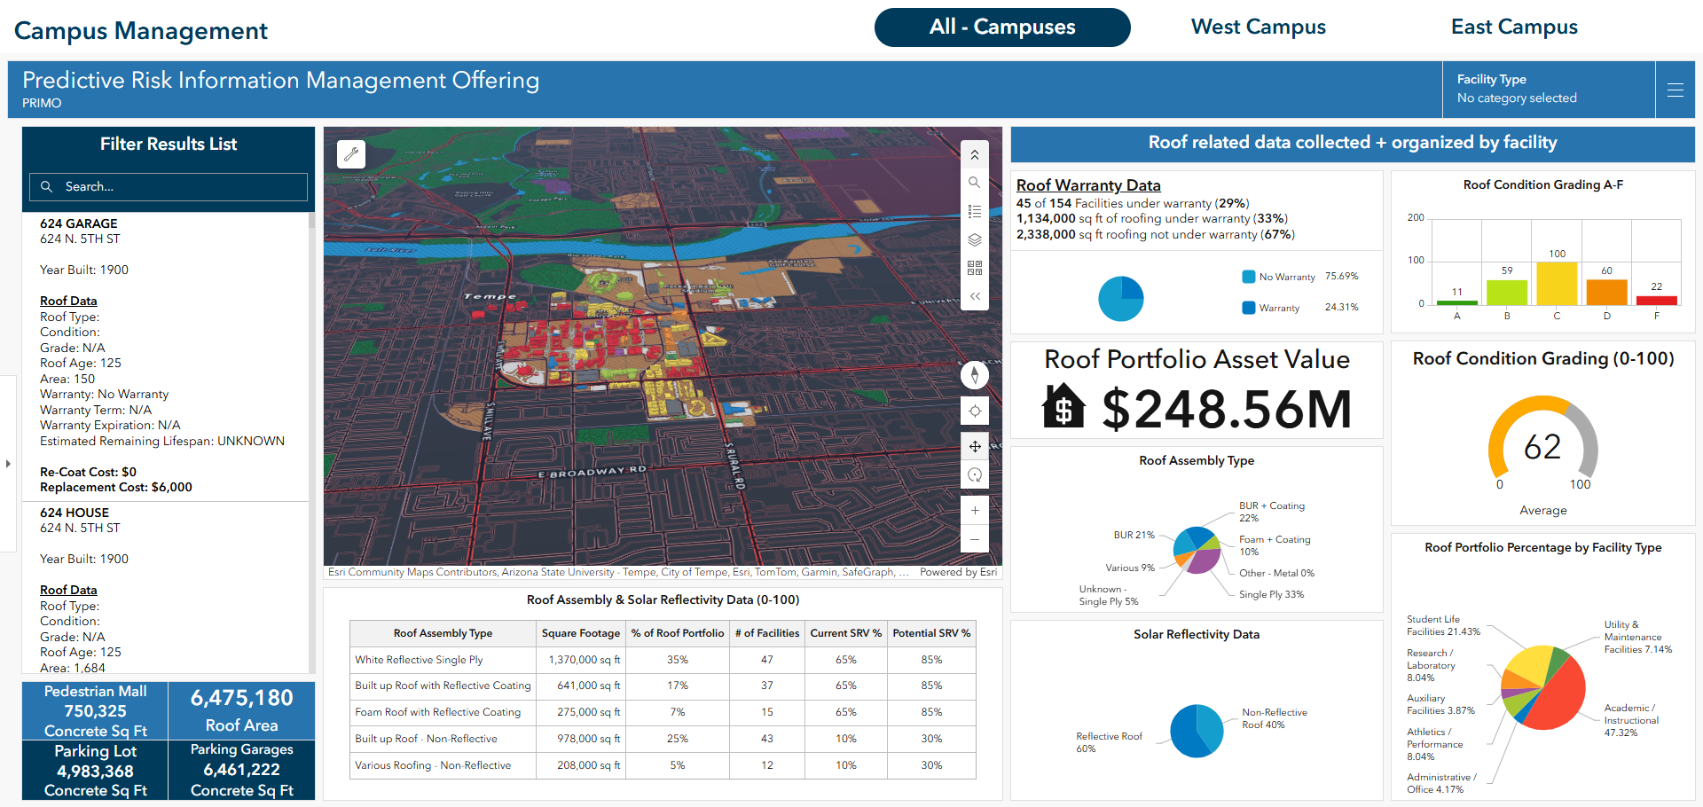Open the Roof Warranty Data link
This screenshot has height=807, width=1703.
coord(1088,184)
